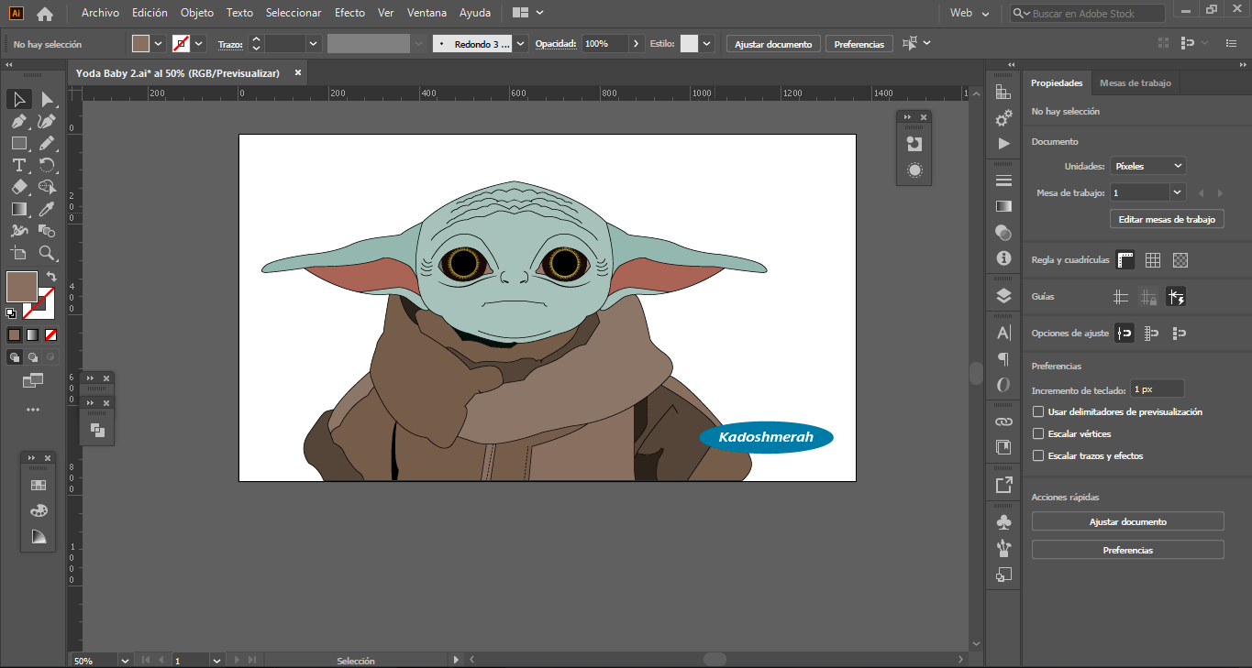
Task: Toggle grid display in Regla y cuadrículas
Action: [x=1153, y=260]
